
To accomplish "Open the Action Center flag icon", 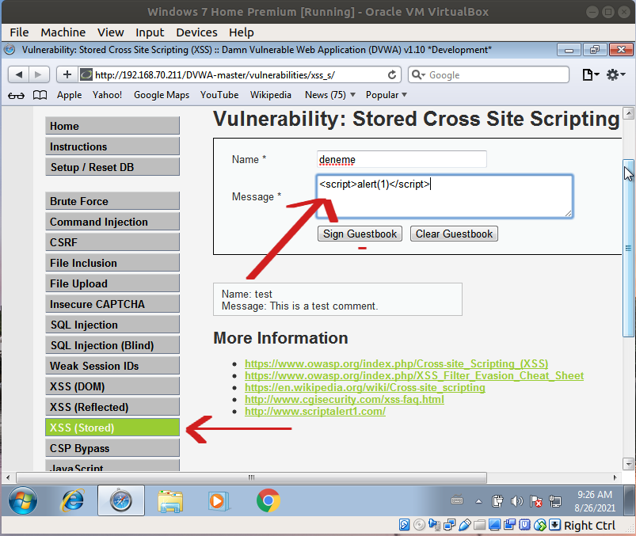I will click(x=536, y=501).
